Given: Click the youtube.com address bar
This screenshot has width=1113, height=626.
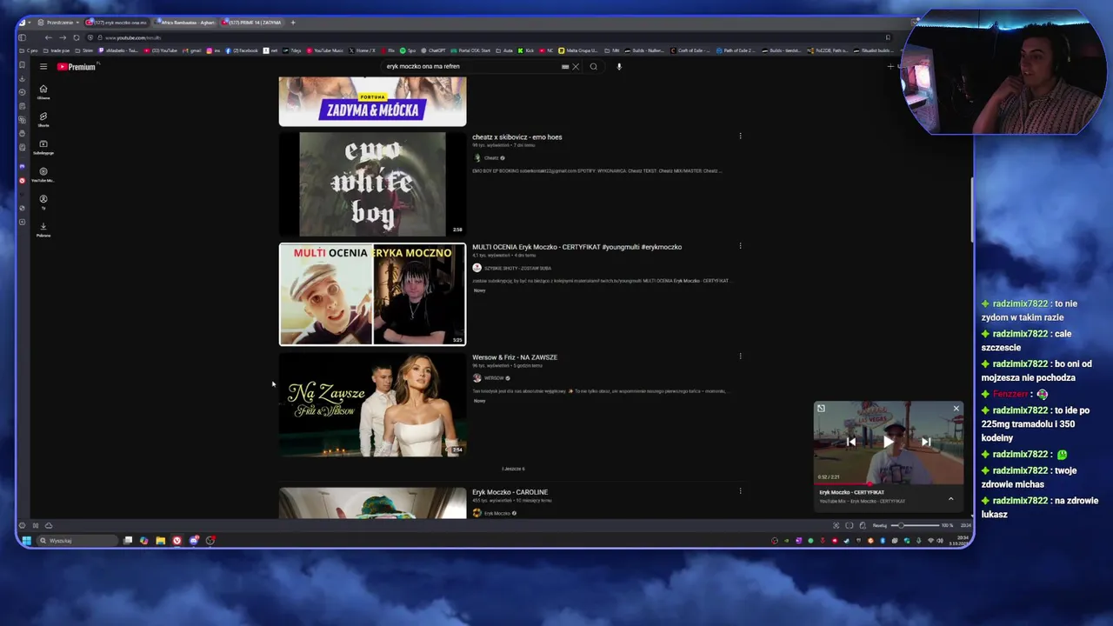Looking at the screenshot, I should click(x=487, y=37).
